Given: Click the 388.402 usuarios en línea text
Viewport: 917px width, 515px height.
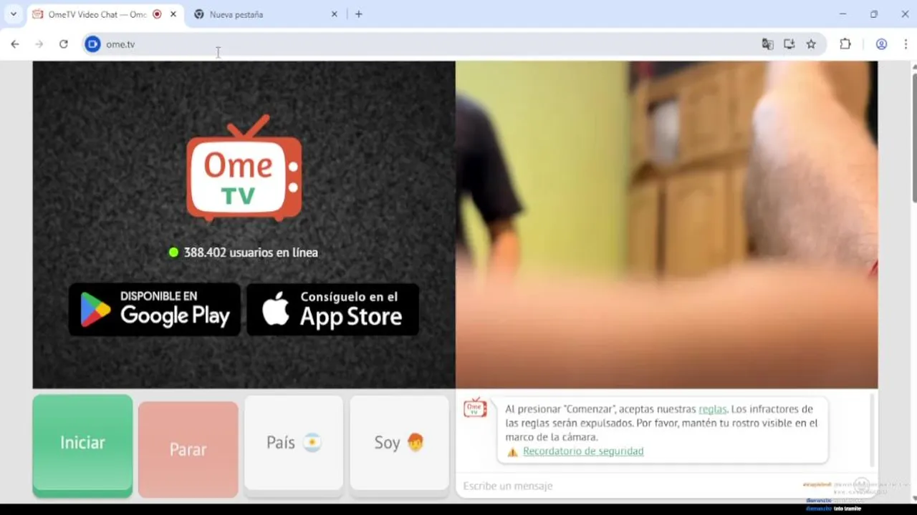Looking at the screenshot, I should click(x=251, y=252).
